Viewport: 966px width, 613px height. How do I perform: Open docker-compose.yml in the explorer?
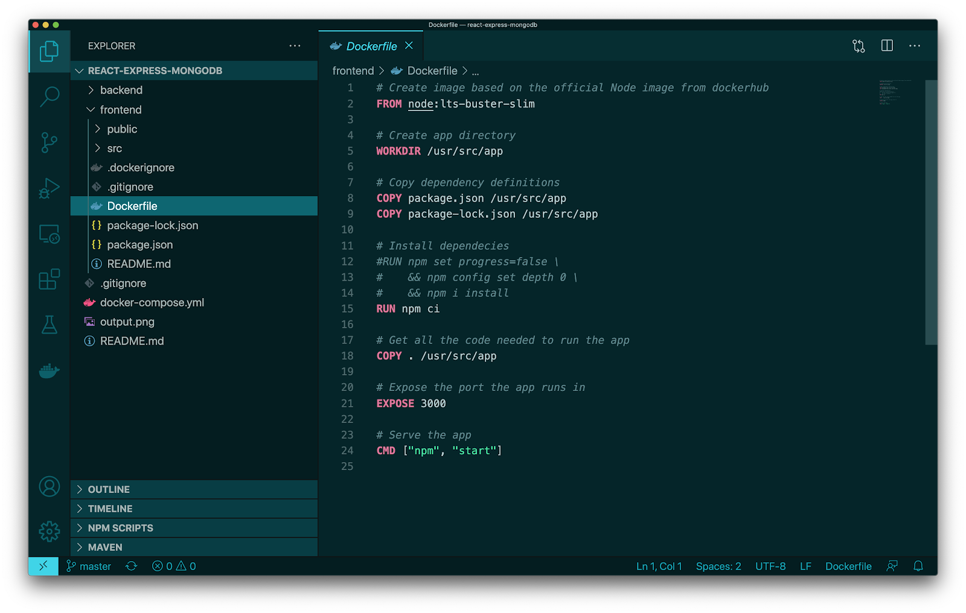pyautogui.click(x=152, y=302)
